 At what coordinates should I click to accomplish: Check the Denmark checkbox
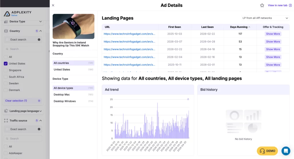tap(6, 90)
